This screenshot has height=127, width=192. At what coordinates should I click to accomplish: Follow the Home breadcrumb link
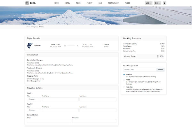pos(28,27)
